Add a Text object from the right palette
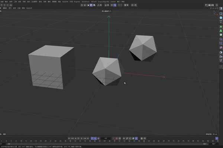223x148 pixels. click(x=221, y=22)
